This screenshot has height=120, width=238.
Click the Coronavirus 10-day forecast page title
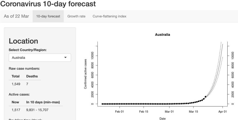click(48, 4)
